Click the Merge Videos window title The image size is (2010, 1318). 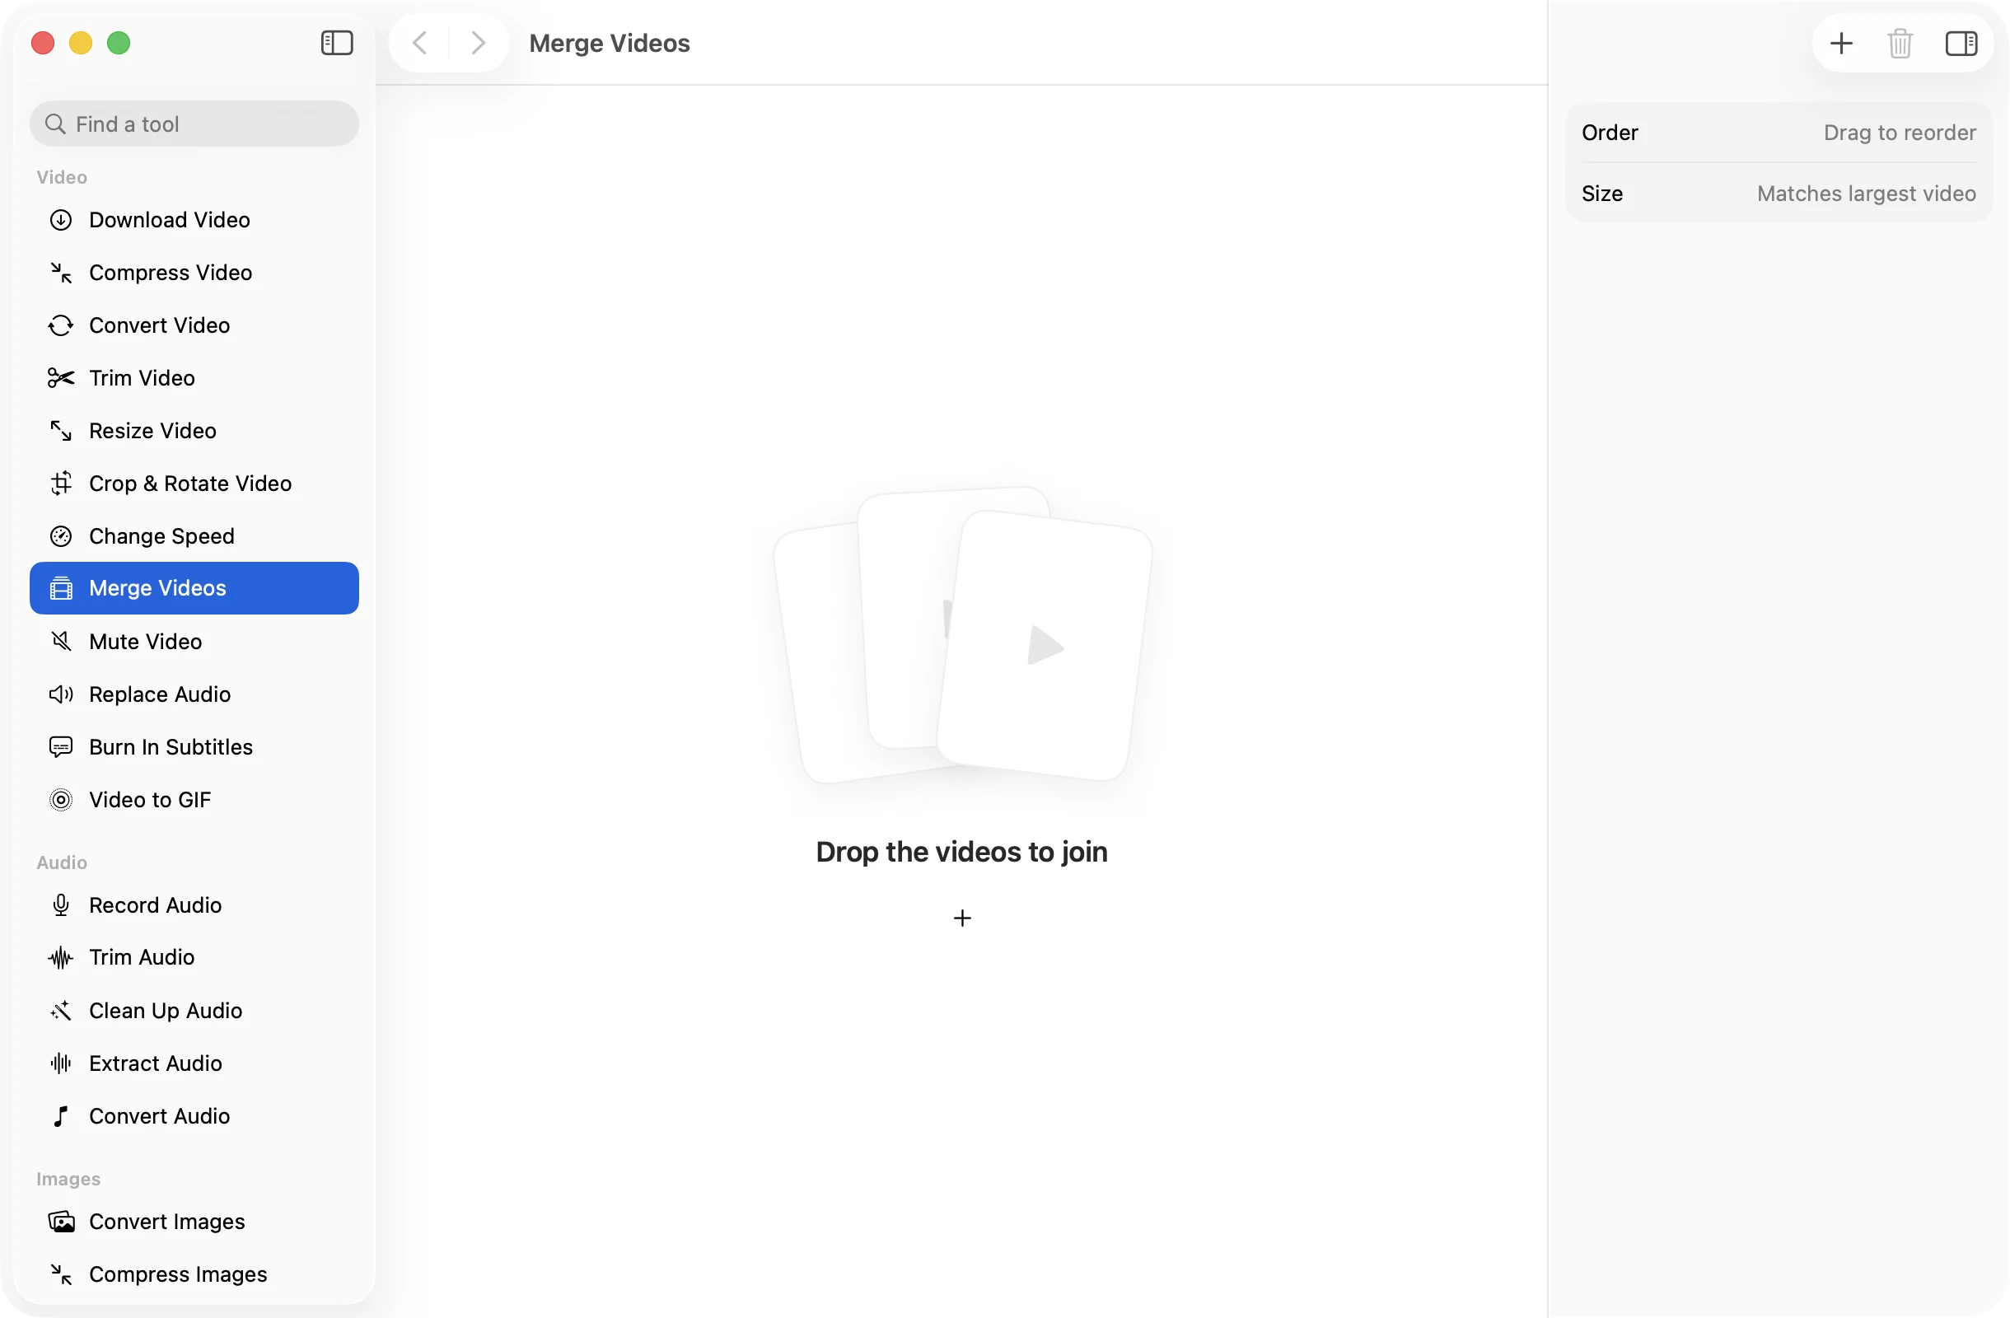point(609,43)
